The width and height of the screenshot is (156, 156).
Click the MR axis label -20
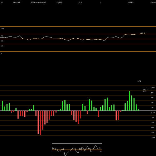[152, 118]
